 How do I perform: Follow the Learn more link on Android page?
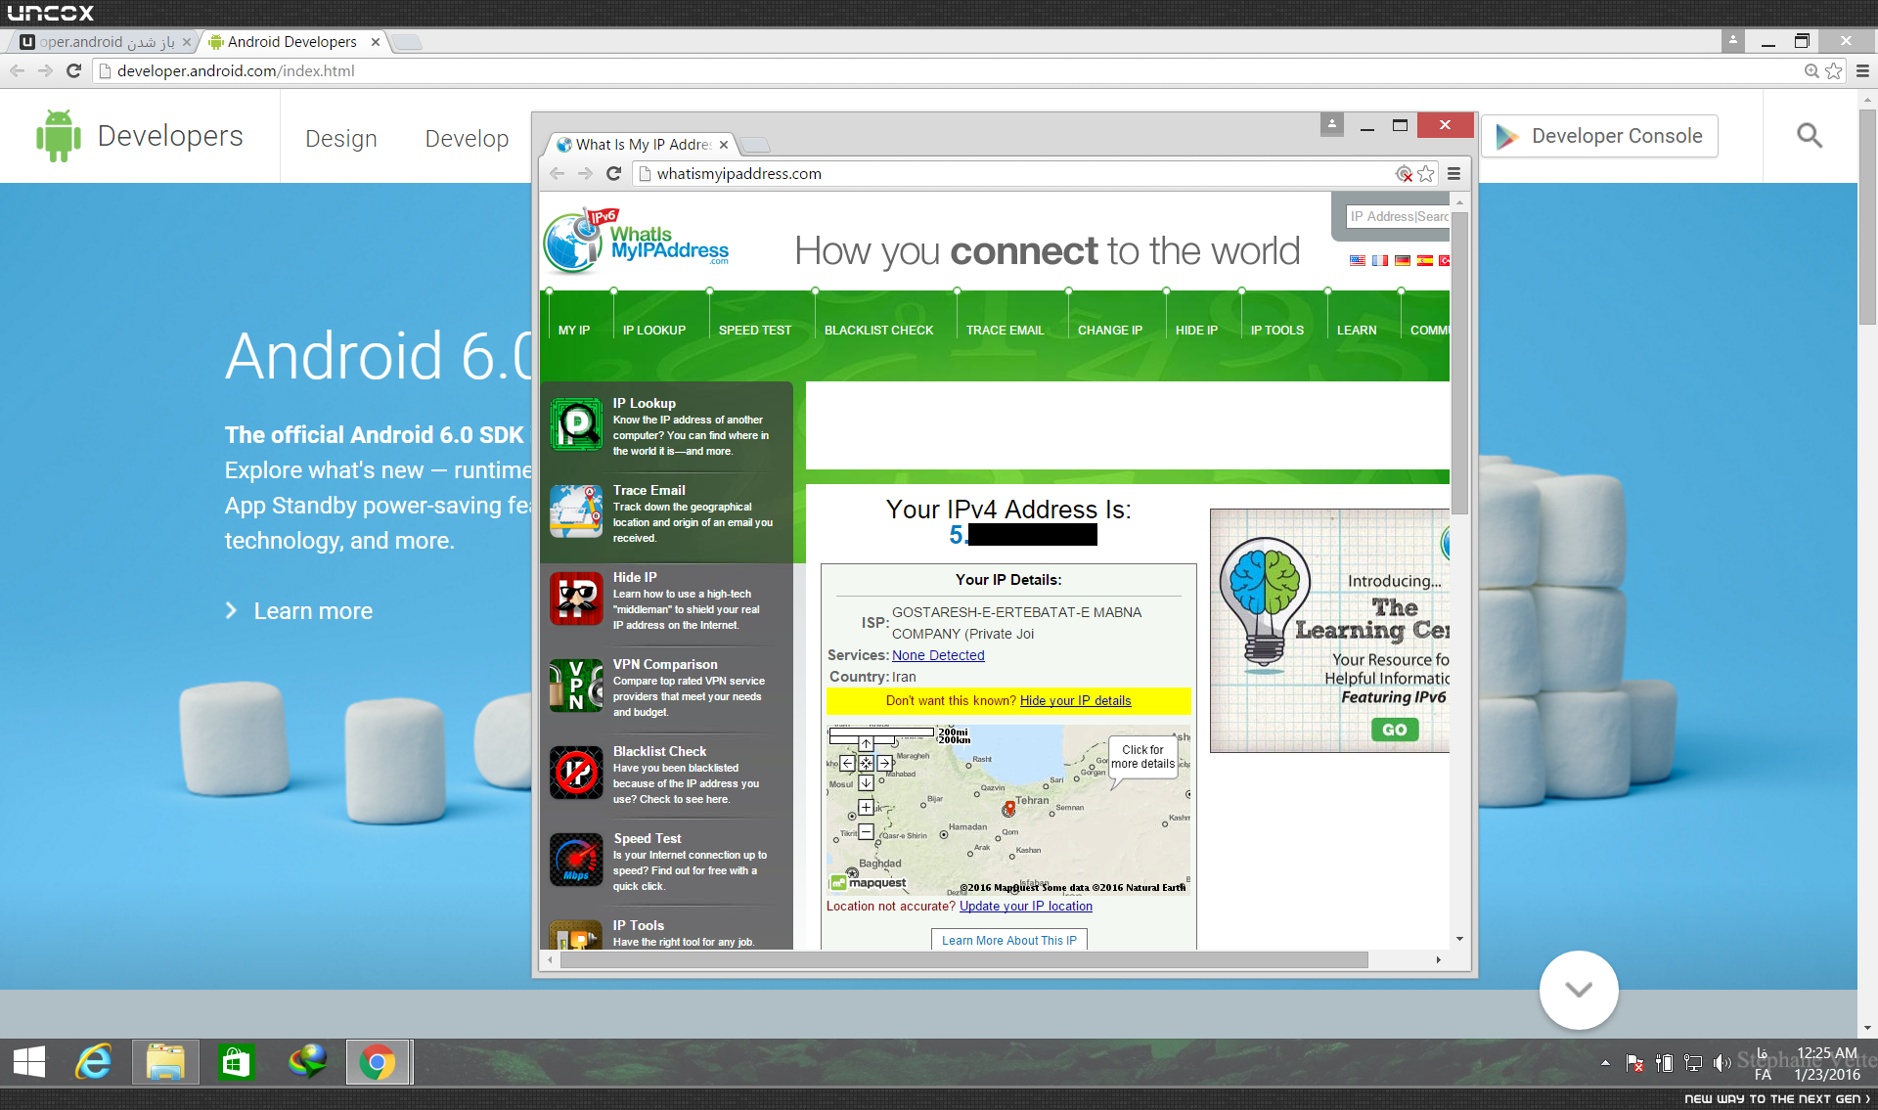(x=313, y=611)
